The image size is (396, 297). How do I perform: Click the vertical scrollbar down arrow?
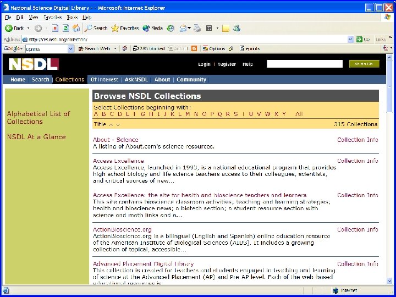389,280
